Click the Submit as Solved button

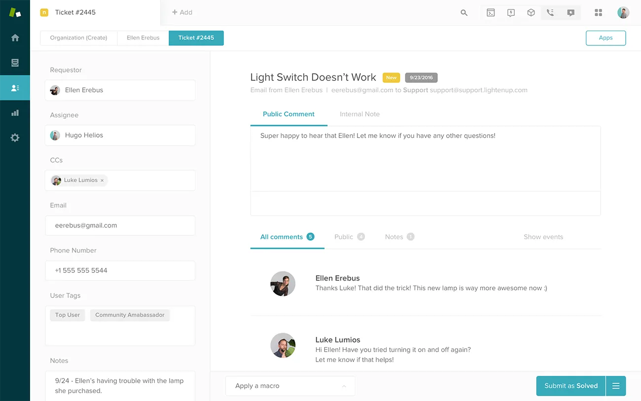(570, 386)
